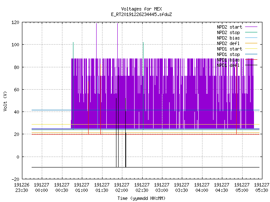Click the light blue vertical spike before 01:30

tap(97, 102)
